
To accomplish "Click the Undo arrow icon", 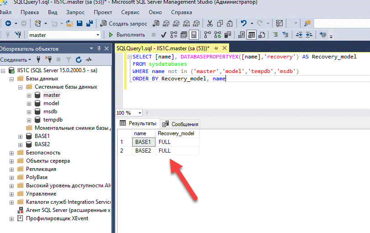I will [x=244, y=23].
